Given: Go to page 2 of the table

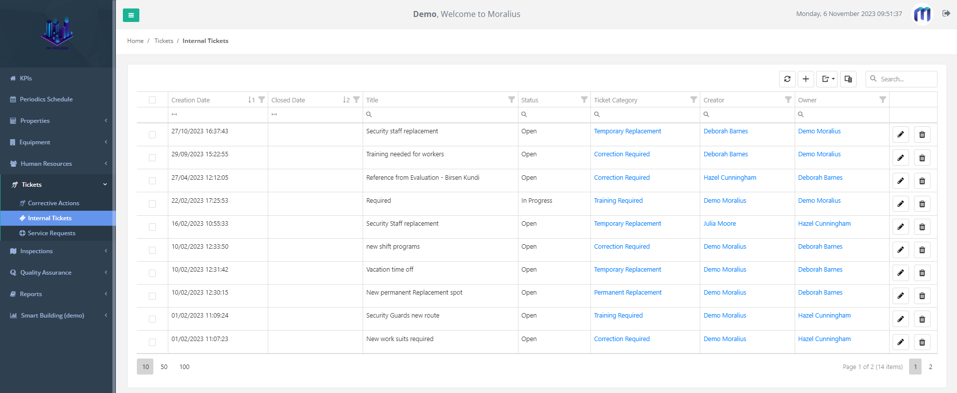Looking at the screenshot, I should 930,367.
